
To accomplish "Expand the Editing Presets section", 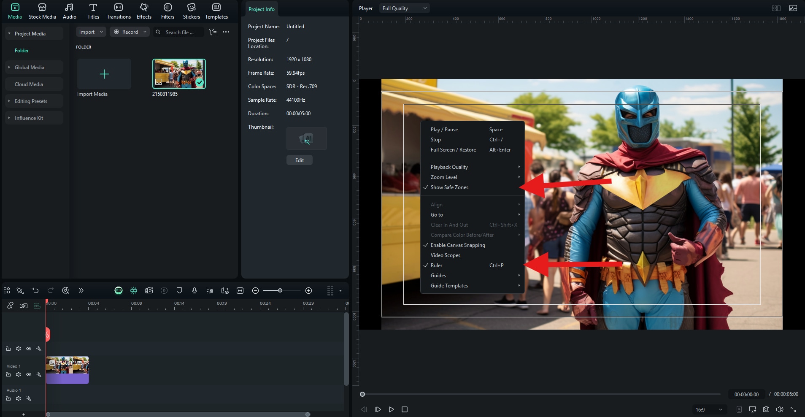I will pos(9,101).
